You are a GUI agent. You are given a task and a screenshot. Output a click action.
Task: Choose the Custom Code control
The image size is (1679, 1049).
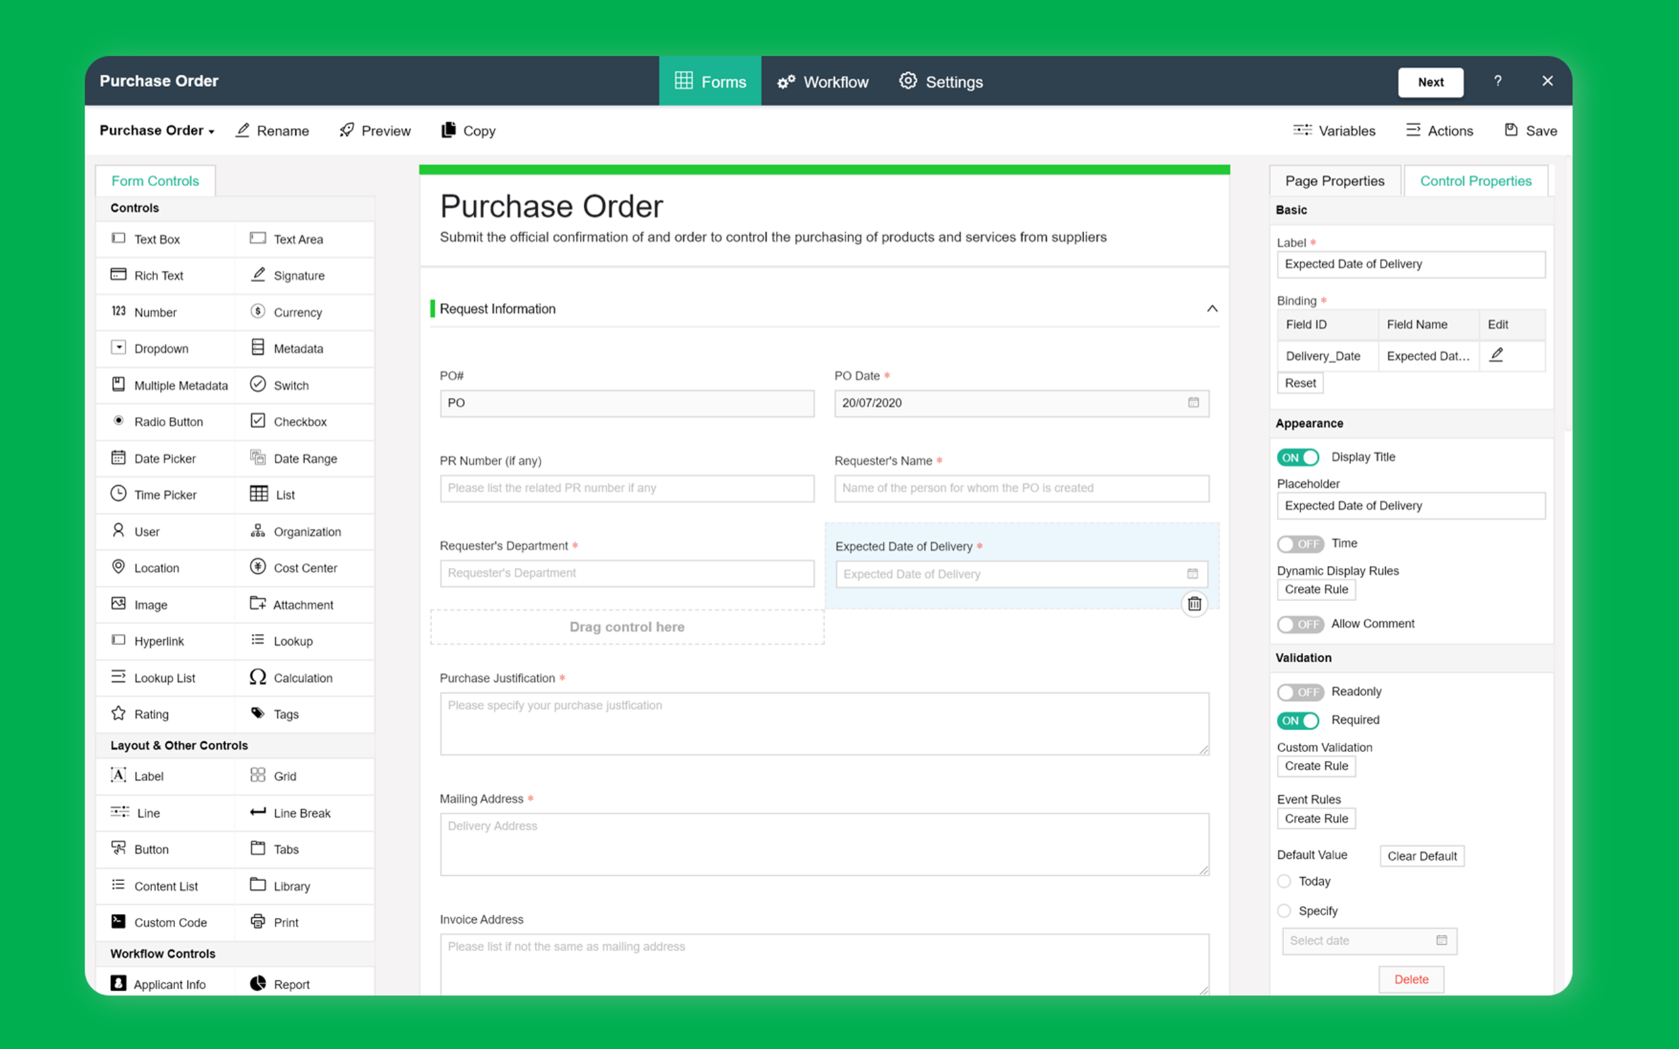tap(170, 922)
